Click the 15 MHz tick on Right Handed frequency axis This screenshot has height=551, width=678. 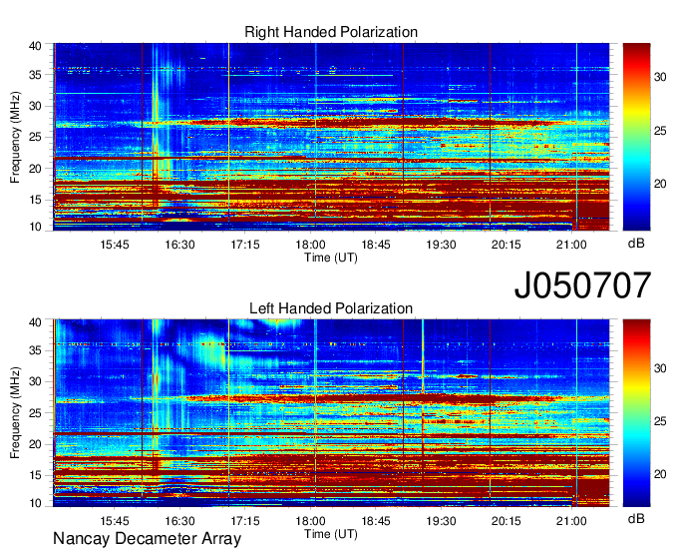coord(36,200)
